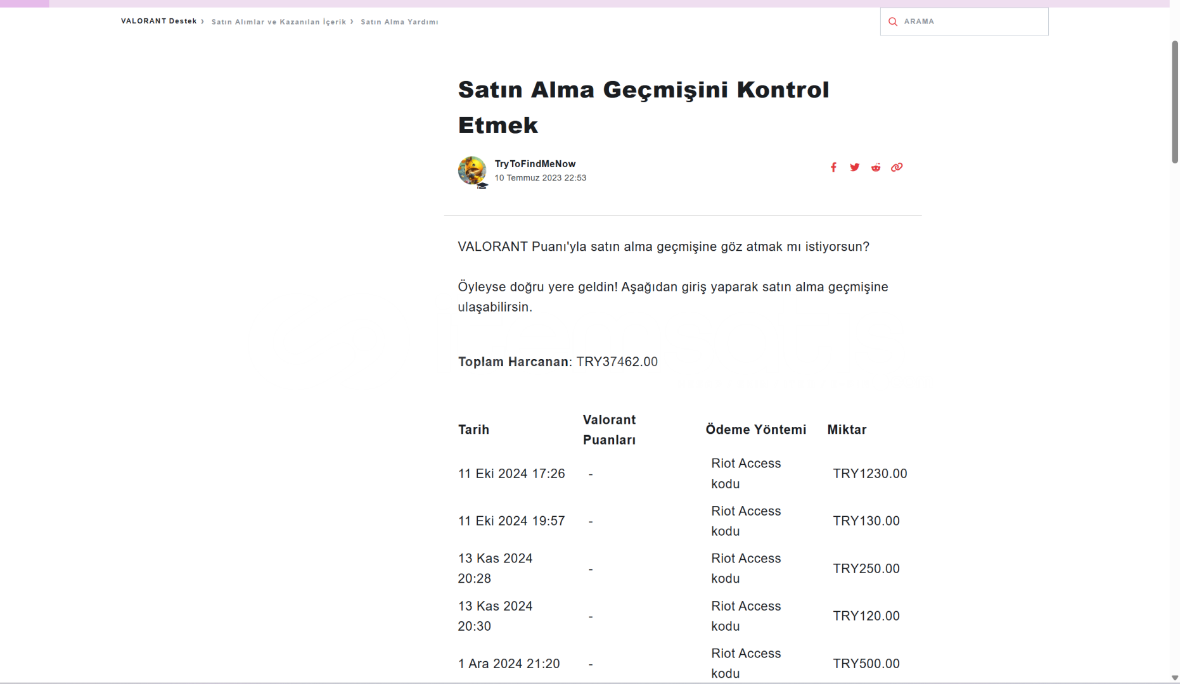1180x684 pixels.
Task: Select amount TRY1230.00
Action: coord(870,474)
